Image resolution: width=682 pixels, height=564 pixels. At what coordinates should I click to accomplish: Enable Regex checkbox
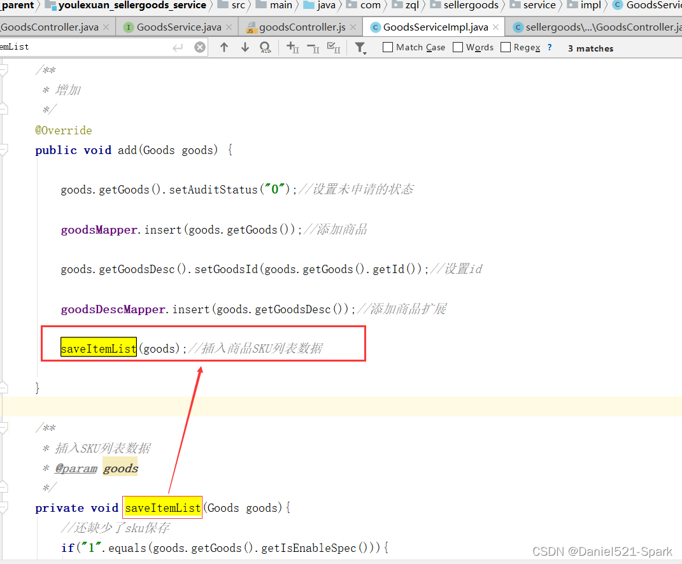[x=506, y=47]
